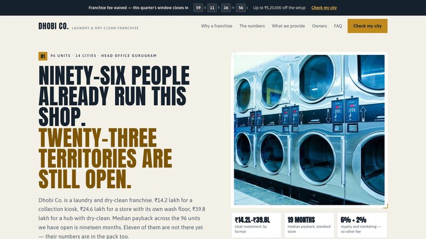The width and height of the screenshot is (426, 239).
Task: Follow the Check my city banner link
Action: point(324,8)
